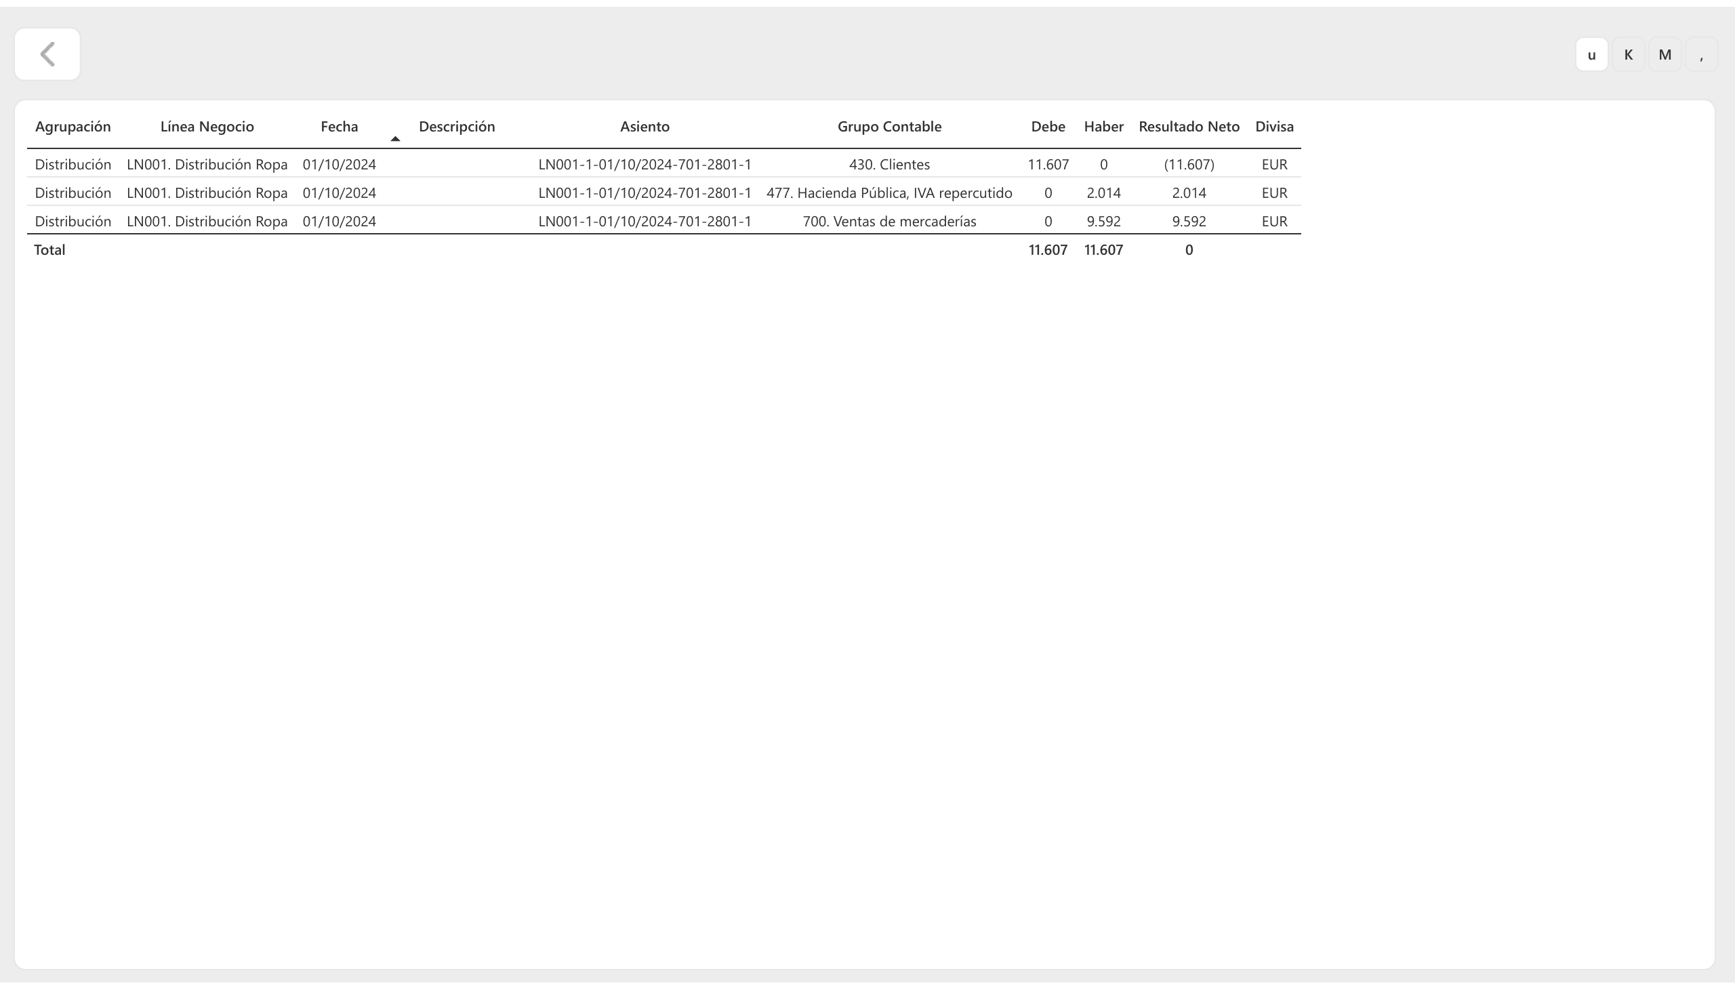
Task: Click the Resultado Neto value (11.607)
Action: (x=1189, y=165)
